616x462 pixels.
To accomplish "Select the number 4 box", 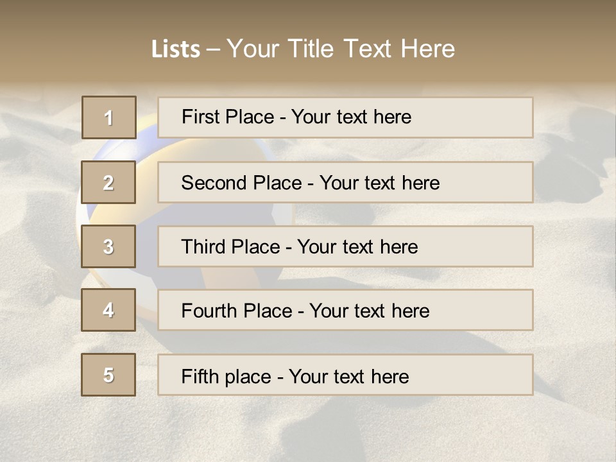I will click(108, 310).
